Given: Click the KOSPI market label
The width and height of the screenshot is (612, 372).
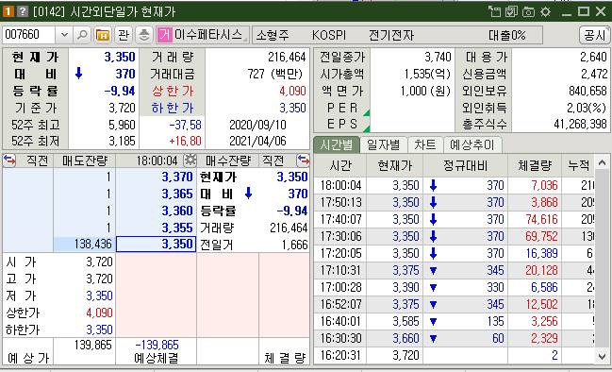Looking at the screenshot, I should point(329,35).
